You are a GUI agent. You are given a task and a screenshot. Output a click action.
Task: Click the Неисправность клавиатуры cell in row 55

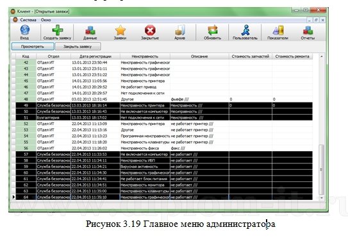(x=145, y=142)
